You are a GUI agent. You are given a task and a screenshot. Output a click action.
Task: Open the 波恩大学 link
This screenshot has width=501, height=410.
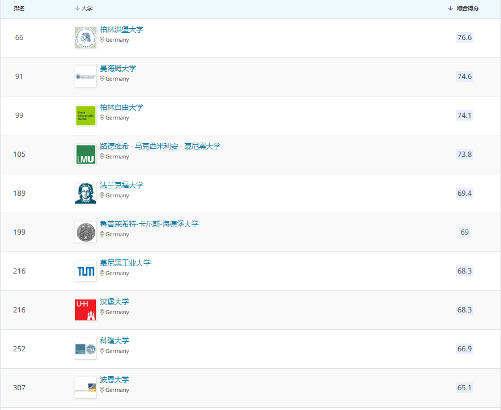tap(114, 380)
